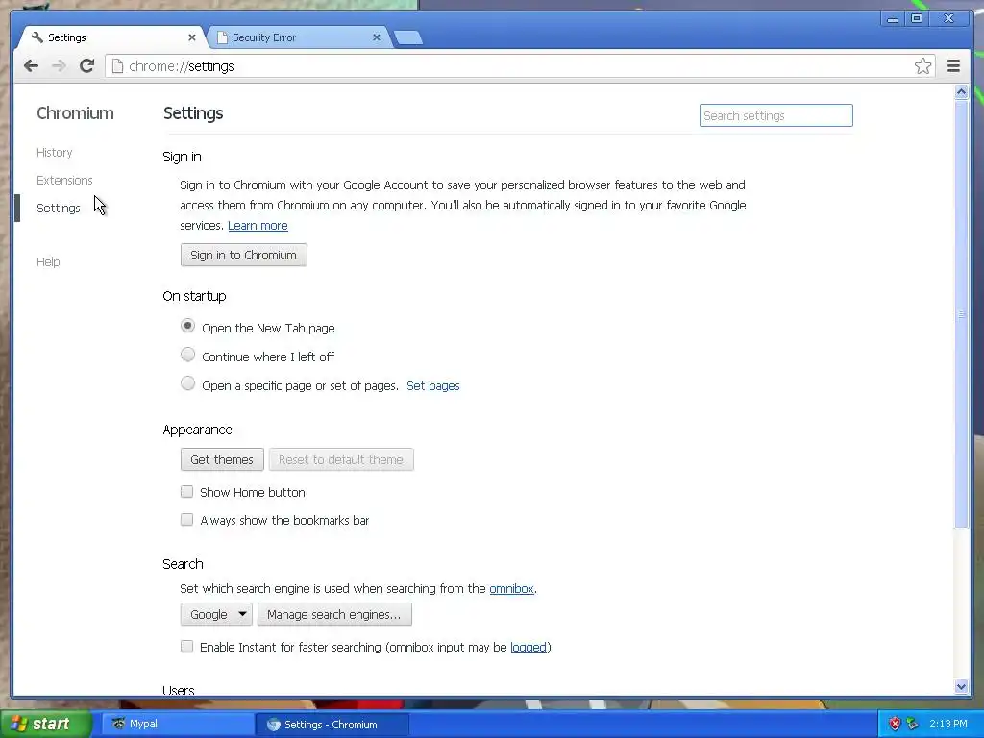Viewport: 984px width, 738px height.
Task: Open the Windows Start menu
Action: click(45, 724)
